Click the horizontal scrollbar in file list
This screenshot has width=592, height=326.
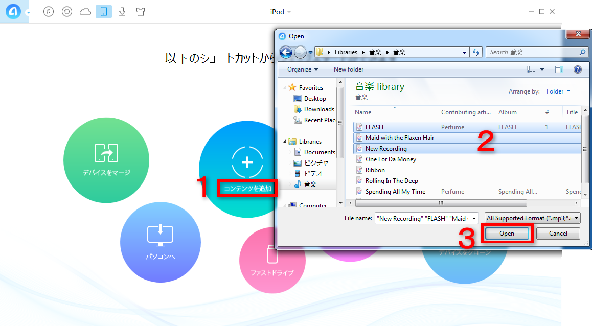(x=441, y=203)
